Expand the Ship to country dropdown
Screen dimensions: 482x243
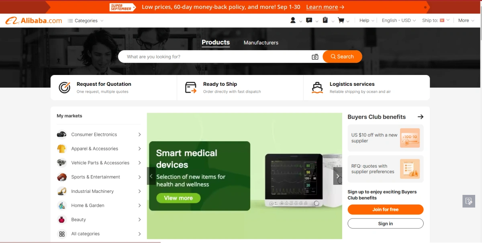coord(436,20)
